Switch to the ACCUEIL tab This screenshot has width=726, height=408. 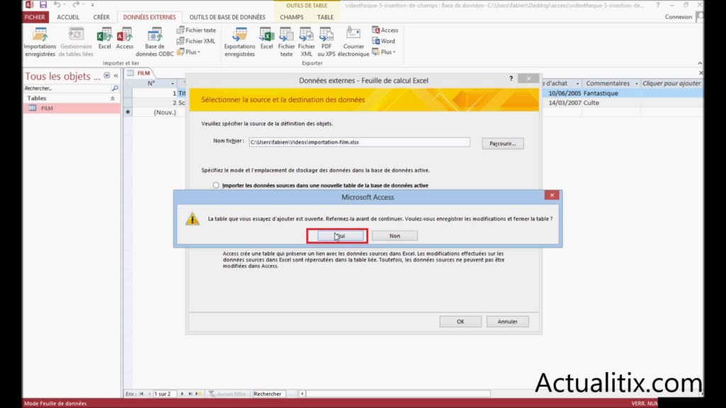point(68,17)
